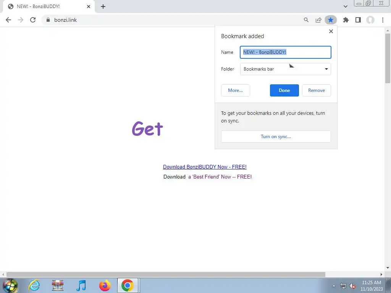This screenshot has width=391, height=293.
Task: Open a new tab with plus button
Action: (103, 6)
